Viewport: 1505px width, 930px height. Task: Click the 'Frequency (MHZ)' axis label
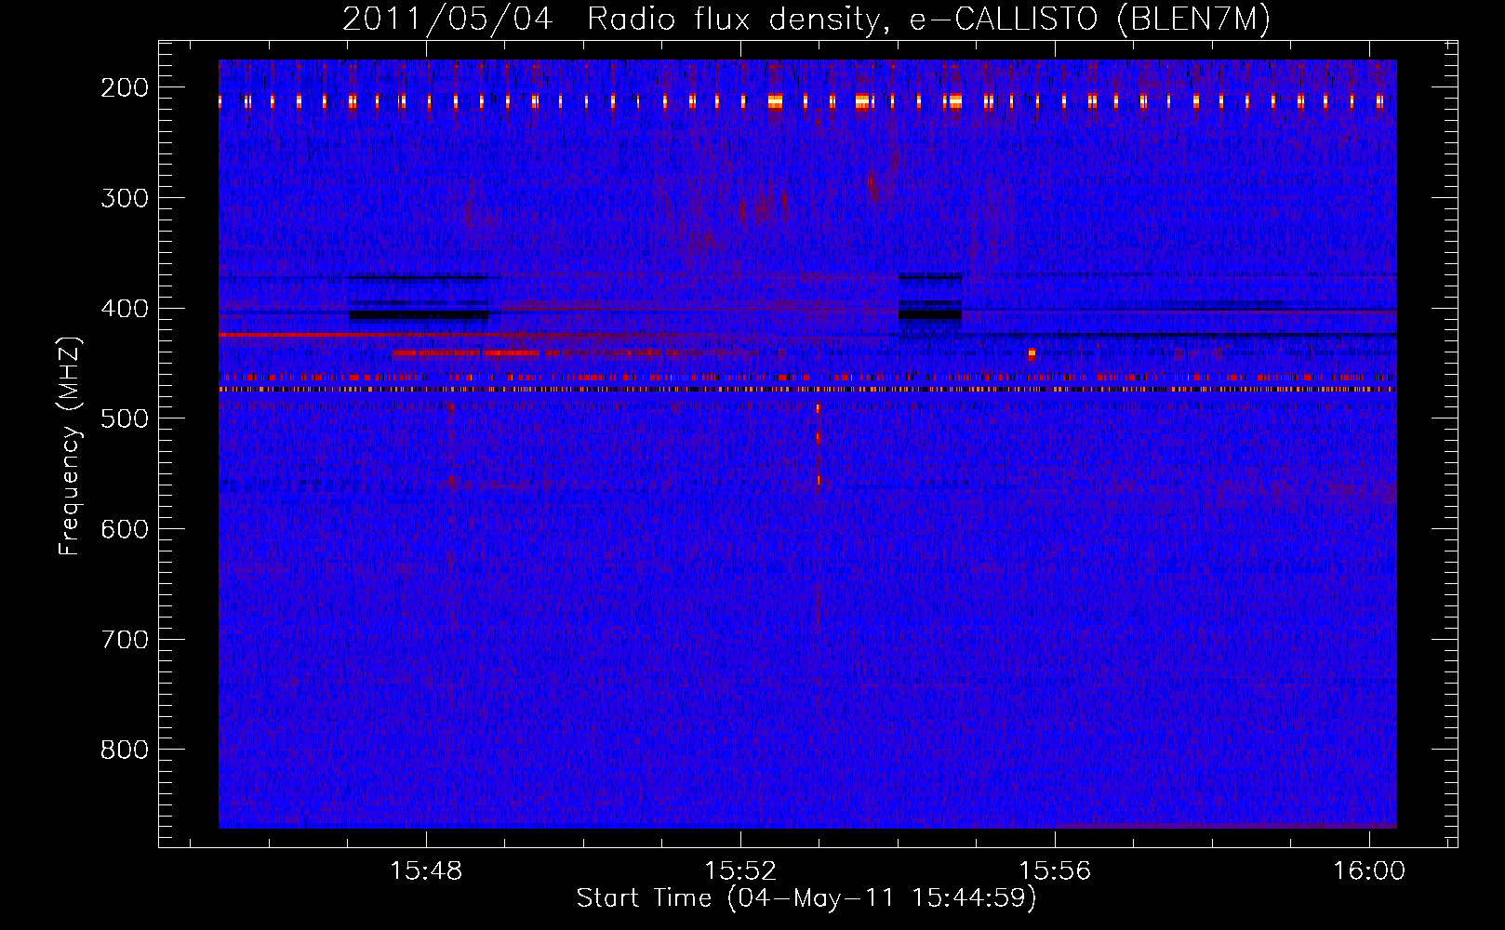pos(70,445)
